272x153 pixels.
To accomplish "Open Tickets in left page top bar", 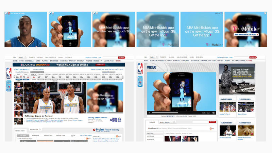I will tap(32, 57).
